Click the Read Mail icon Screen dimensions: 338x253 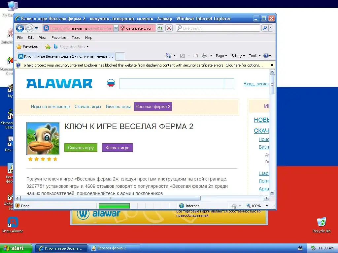[195, 56]
